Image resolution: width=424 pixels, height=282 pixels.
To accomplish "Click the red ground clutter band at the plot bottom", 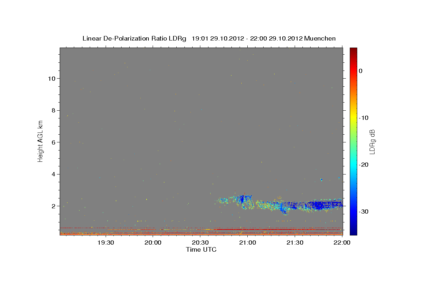I will click(x=201, y=233).
